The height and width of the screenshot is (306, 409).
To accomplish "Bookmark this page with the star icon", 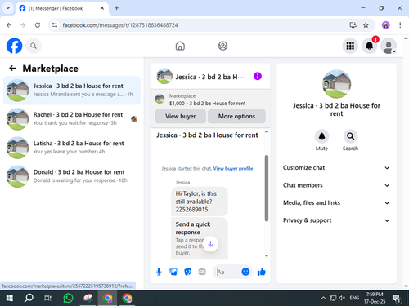I will (366, 25).
